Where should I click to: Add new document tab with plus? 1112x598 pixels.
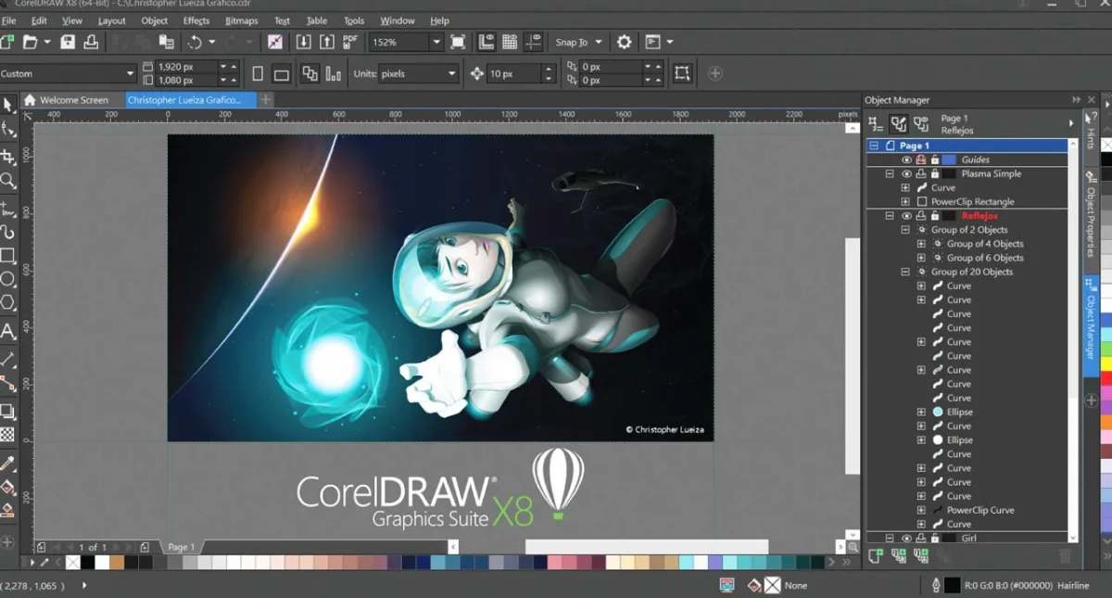tap(266, 99)
